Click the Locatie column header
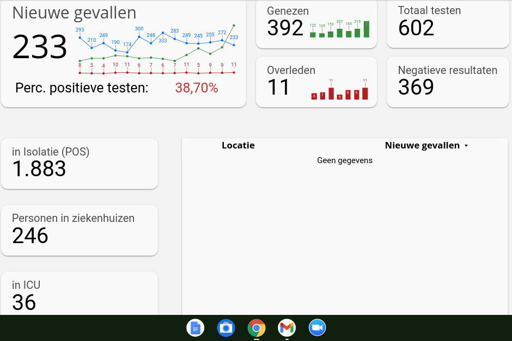The width and height of the screenshot is (512, 341). click(x=238, y=146)
